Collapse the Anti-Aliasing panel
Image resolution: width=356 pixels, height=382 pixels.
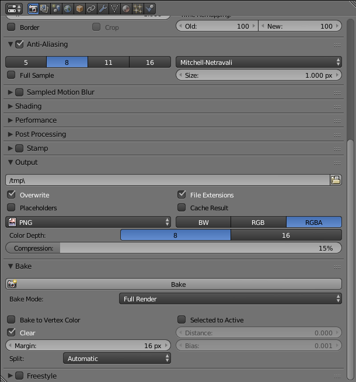[x=11, y=44]
